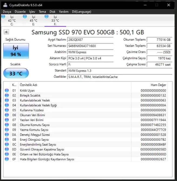Image resolution: width=177 pixels, height=181 pixels.
Task: Click status orb for Kullanılabilecek Yedek Eşiği row
Action: pyautogui.click(x=7, y=105)
